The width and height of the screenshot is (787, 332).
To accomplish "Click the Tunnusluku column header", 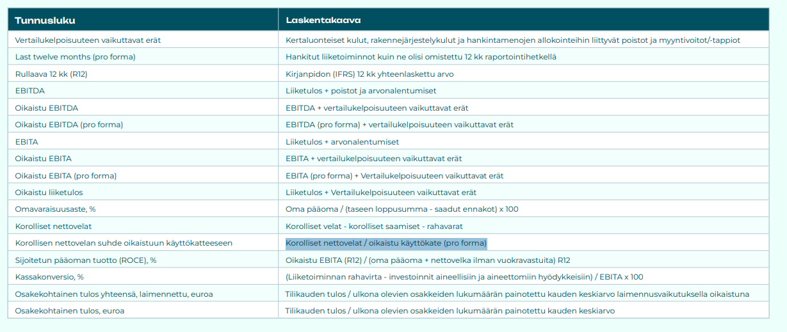I will 45,20.
